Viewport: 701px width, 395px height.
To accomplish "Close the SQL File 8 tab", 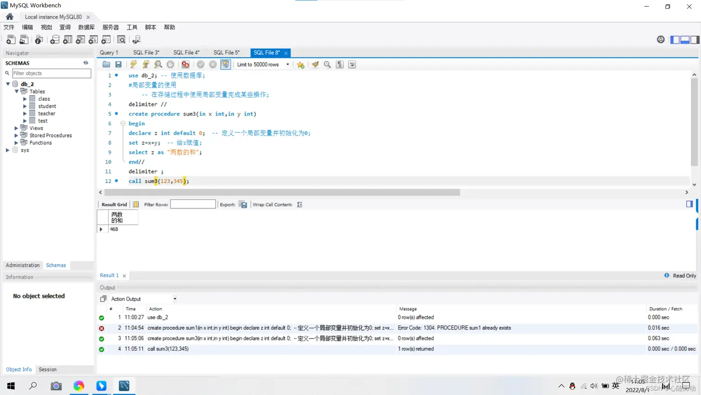I will point(286,53).
